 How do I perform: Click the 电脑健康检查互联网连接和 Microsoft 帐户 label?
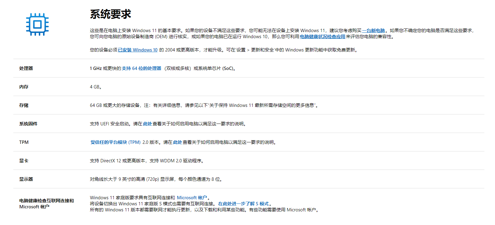tap(47, 204)
